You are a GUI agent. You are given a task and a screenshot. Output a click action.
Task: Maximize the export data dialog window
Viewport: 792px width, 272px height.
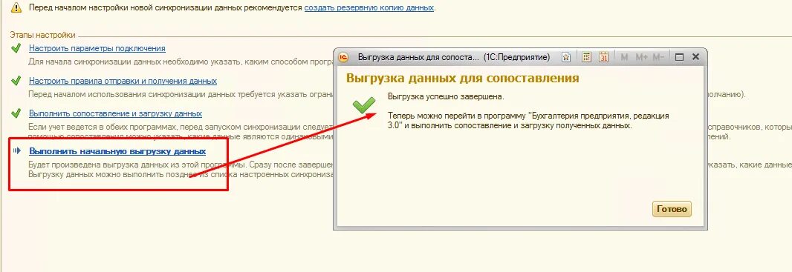tap(679, 57)
